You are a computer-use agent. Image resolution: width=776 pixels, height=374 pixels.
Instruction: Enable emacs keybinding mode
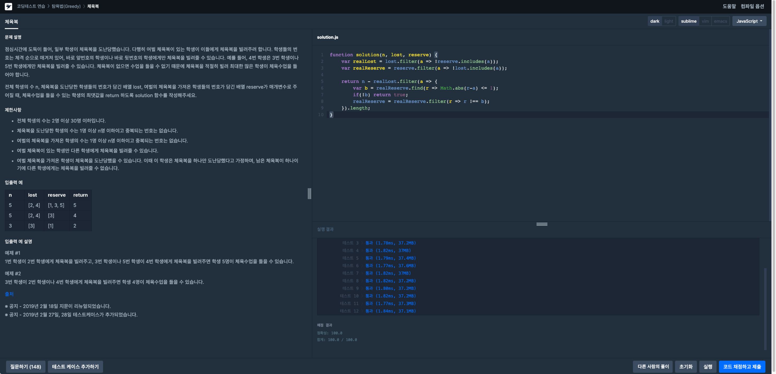click(x=720, y=21)
